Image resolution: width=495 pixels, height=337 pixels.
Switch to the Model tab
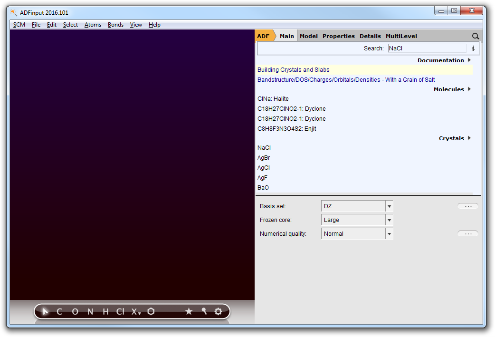coord(308,36)
